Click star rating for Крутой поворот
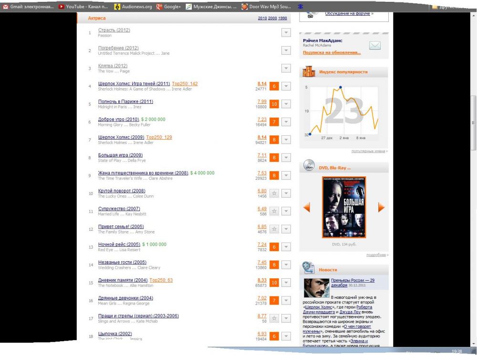477x355 pixels. tap(274, 193)
